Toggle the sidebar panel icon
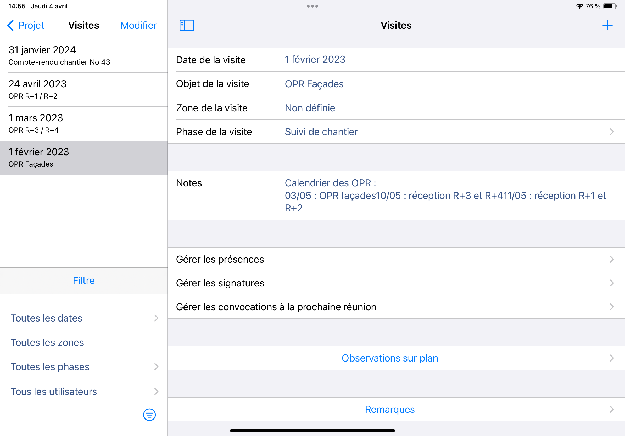625x436 pixels. click(187, 25)
